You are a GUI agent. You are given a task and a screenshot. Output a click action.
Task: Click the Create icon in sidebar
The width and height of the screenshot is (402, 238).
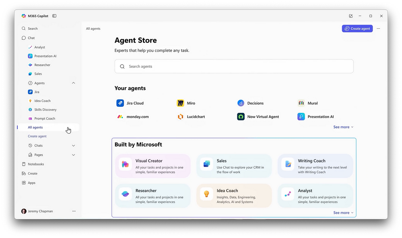tap(24, 173)
